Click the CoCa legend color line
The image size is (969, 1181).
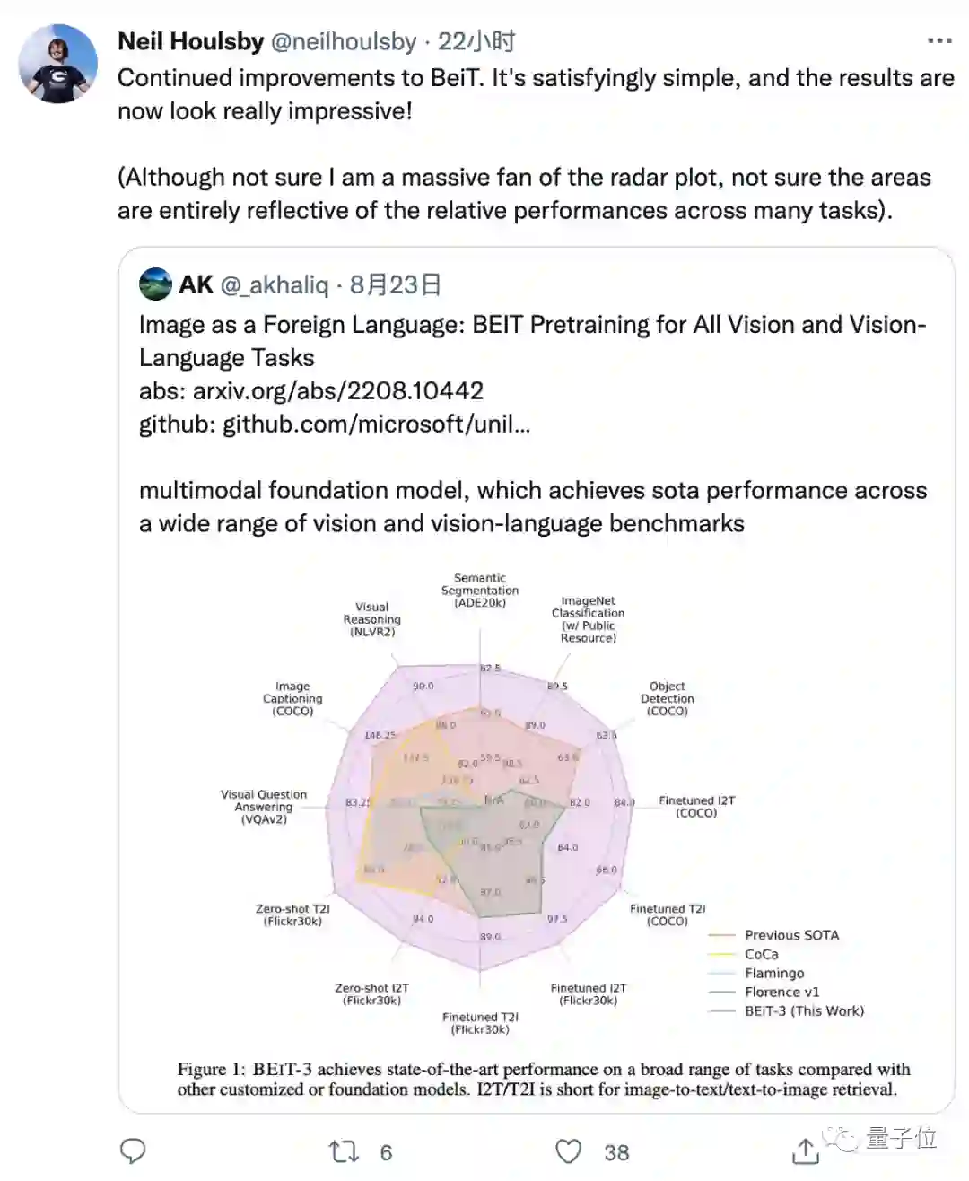(x=721, y=955)
